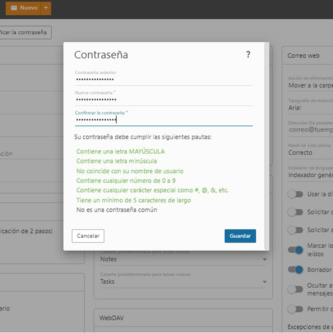Enable the 'Ocultar a... mensajes' toggle
This screenshot has width=333, height=333.
[x=295, y=289]
